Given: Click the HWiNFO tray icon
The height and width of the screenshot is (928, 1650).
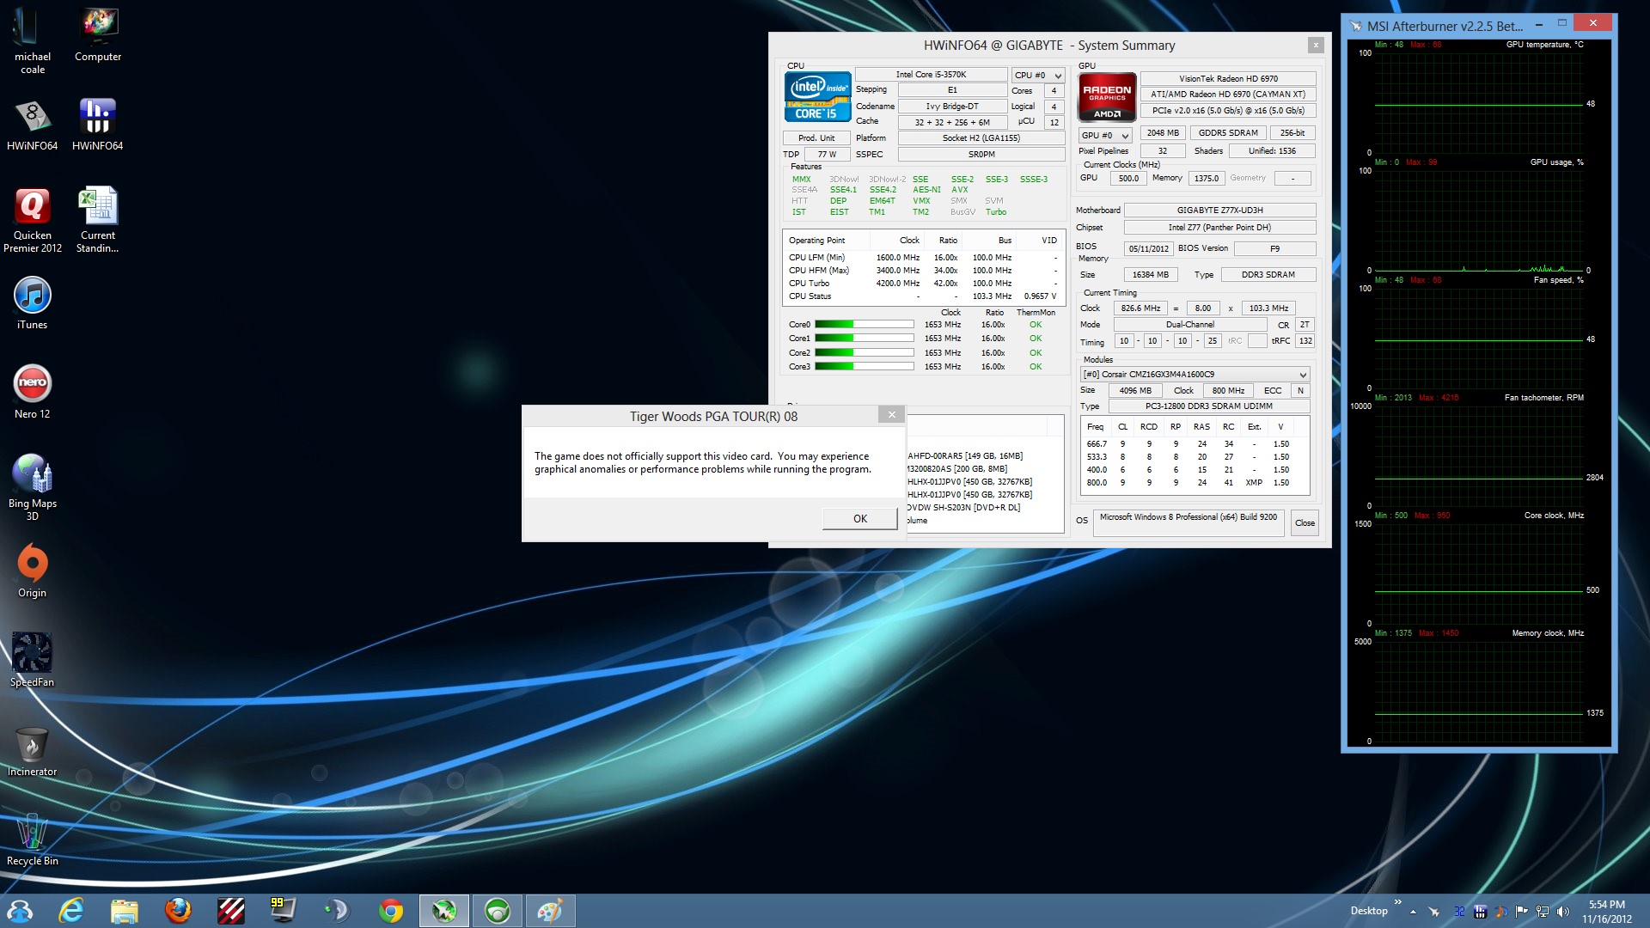Looking at the screenshot, I should [x=1480, y=912].
